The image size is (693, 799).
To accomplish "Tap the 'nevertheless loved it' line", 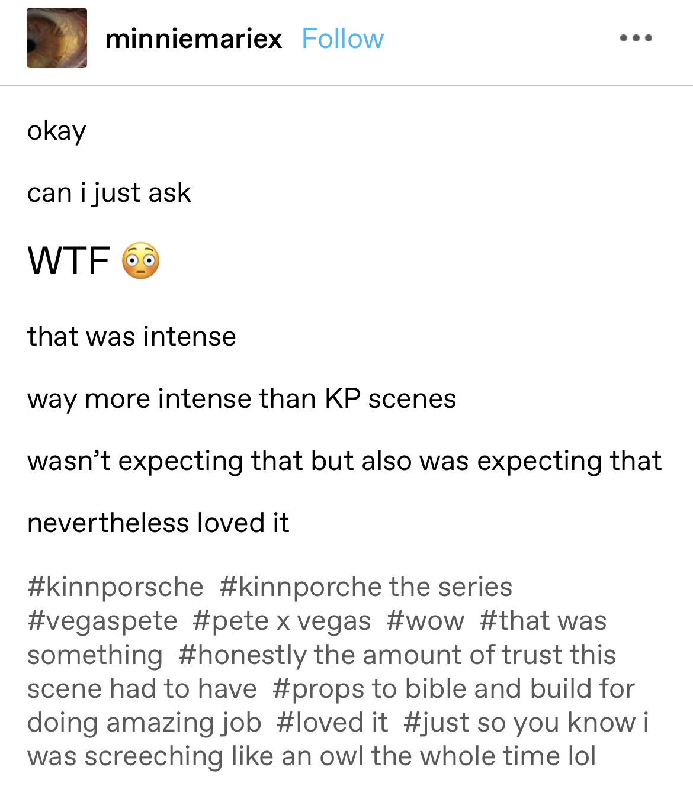I will pyautogui.click(x=158, y=523).
